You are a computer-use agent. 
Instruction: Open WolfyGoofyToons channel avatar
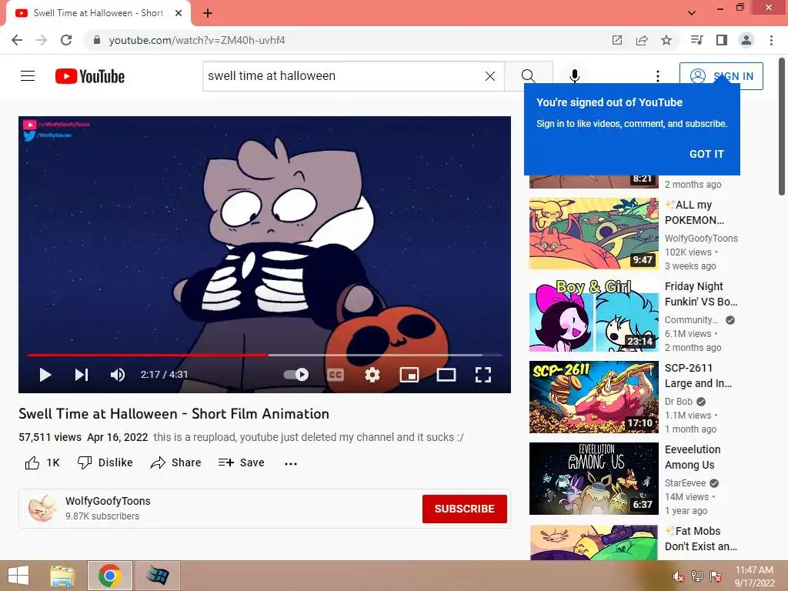coord(42,508)
